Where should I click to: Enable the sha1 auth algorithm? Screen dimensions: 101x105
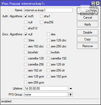[42, 16]
